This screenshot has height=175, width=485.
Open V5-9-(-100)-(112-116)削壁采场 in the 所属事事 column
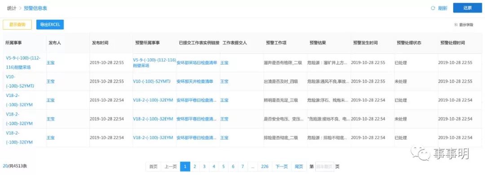click(x=23, y=62)
